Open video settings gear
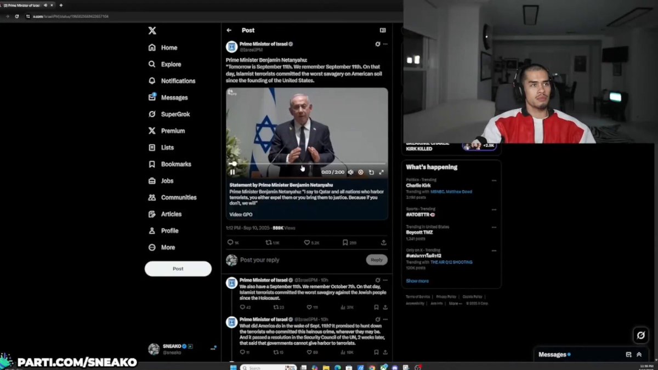 point(361,172)
